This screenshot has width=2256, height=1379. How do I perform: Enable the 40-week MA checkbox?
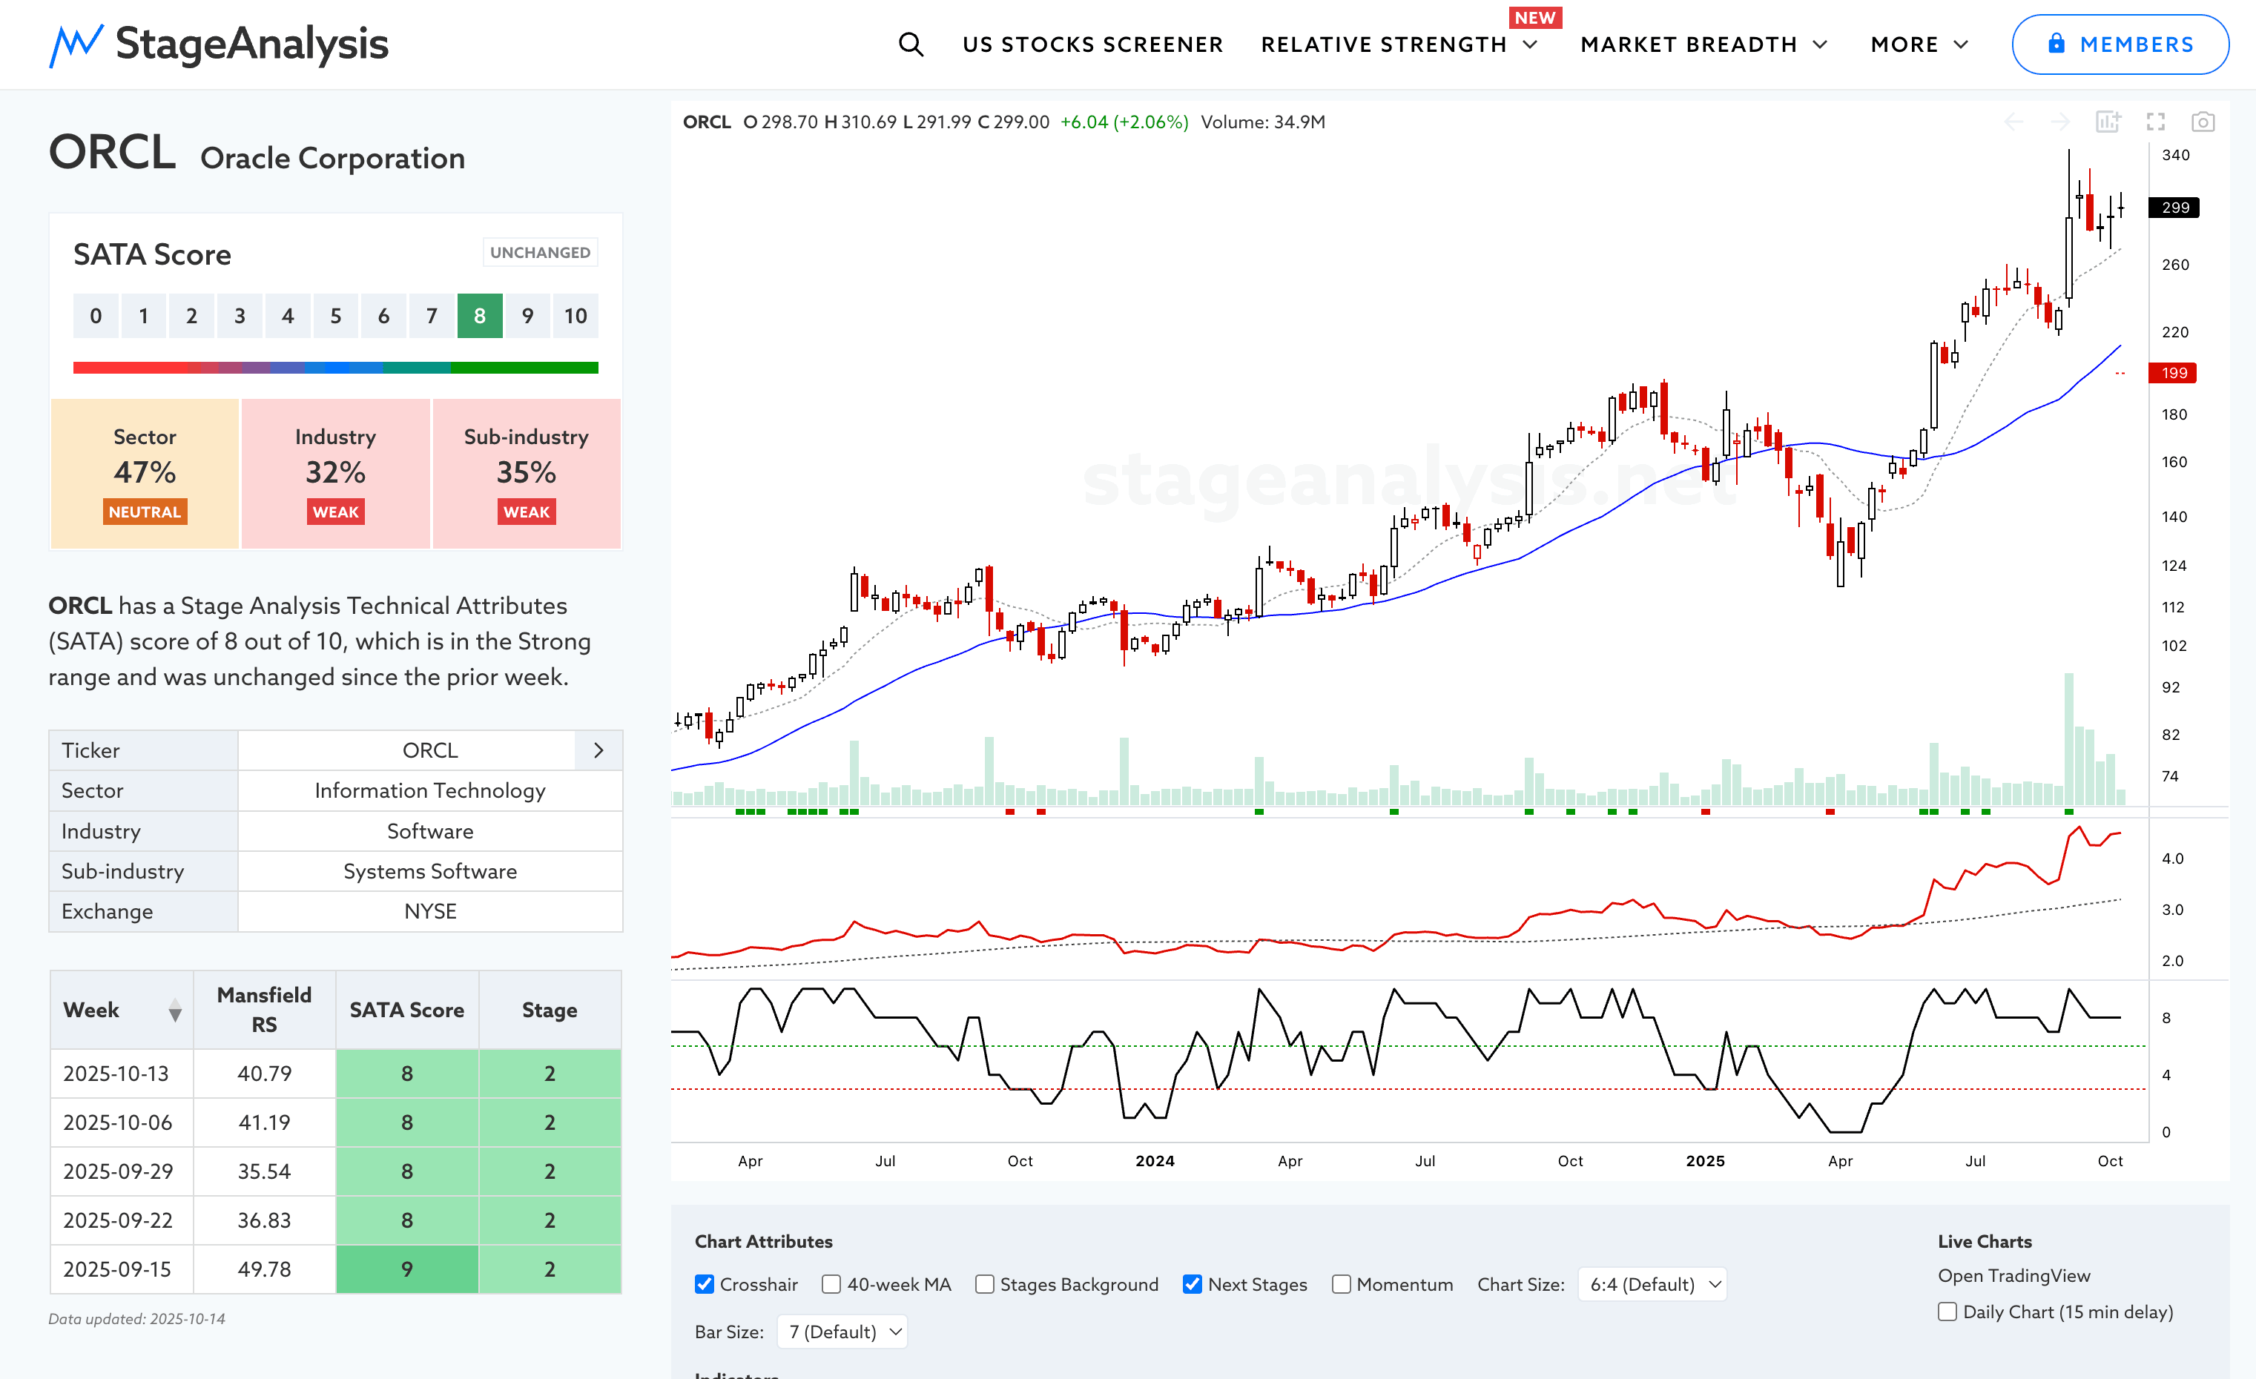coord(831,1284)
